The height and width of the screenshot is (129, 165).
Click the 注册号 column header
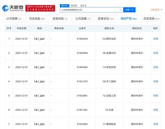click(82, 28)
